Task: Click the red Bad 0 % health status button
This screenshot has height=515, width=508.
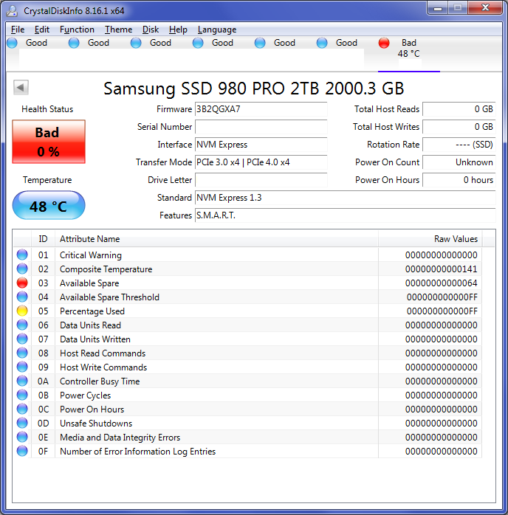Action: tap(49, 142)
